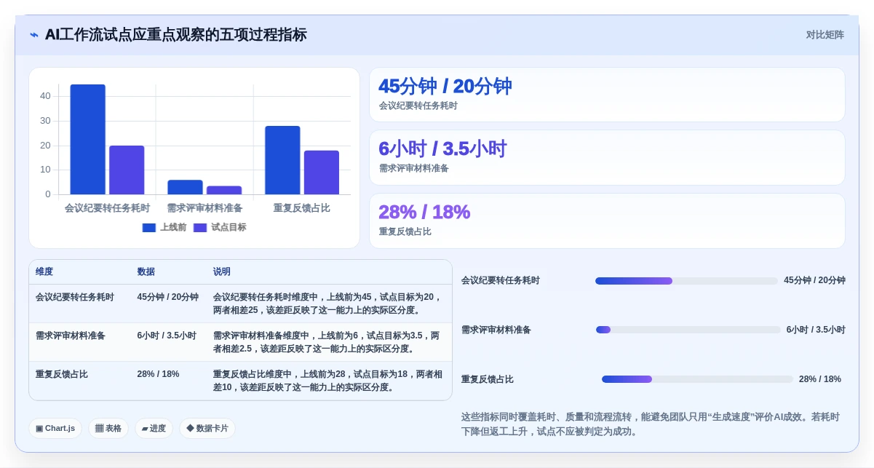The image size is (874, 468).
Task: Click the 维度 column header
Action: pos(44,271)
